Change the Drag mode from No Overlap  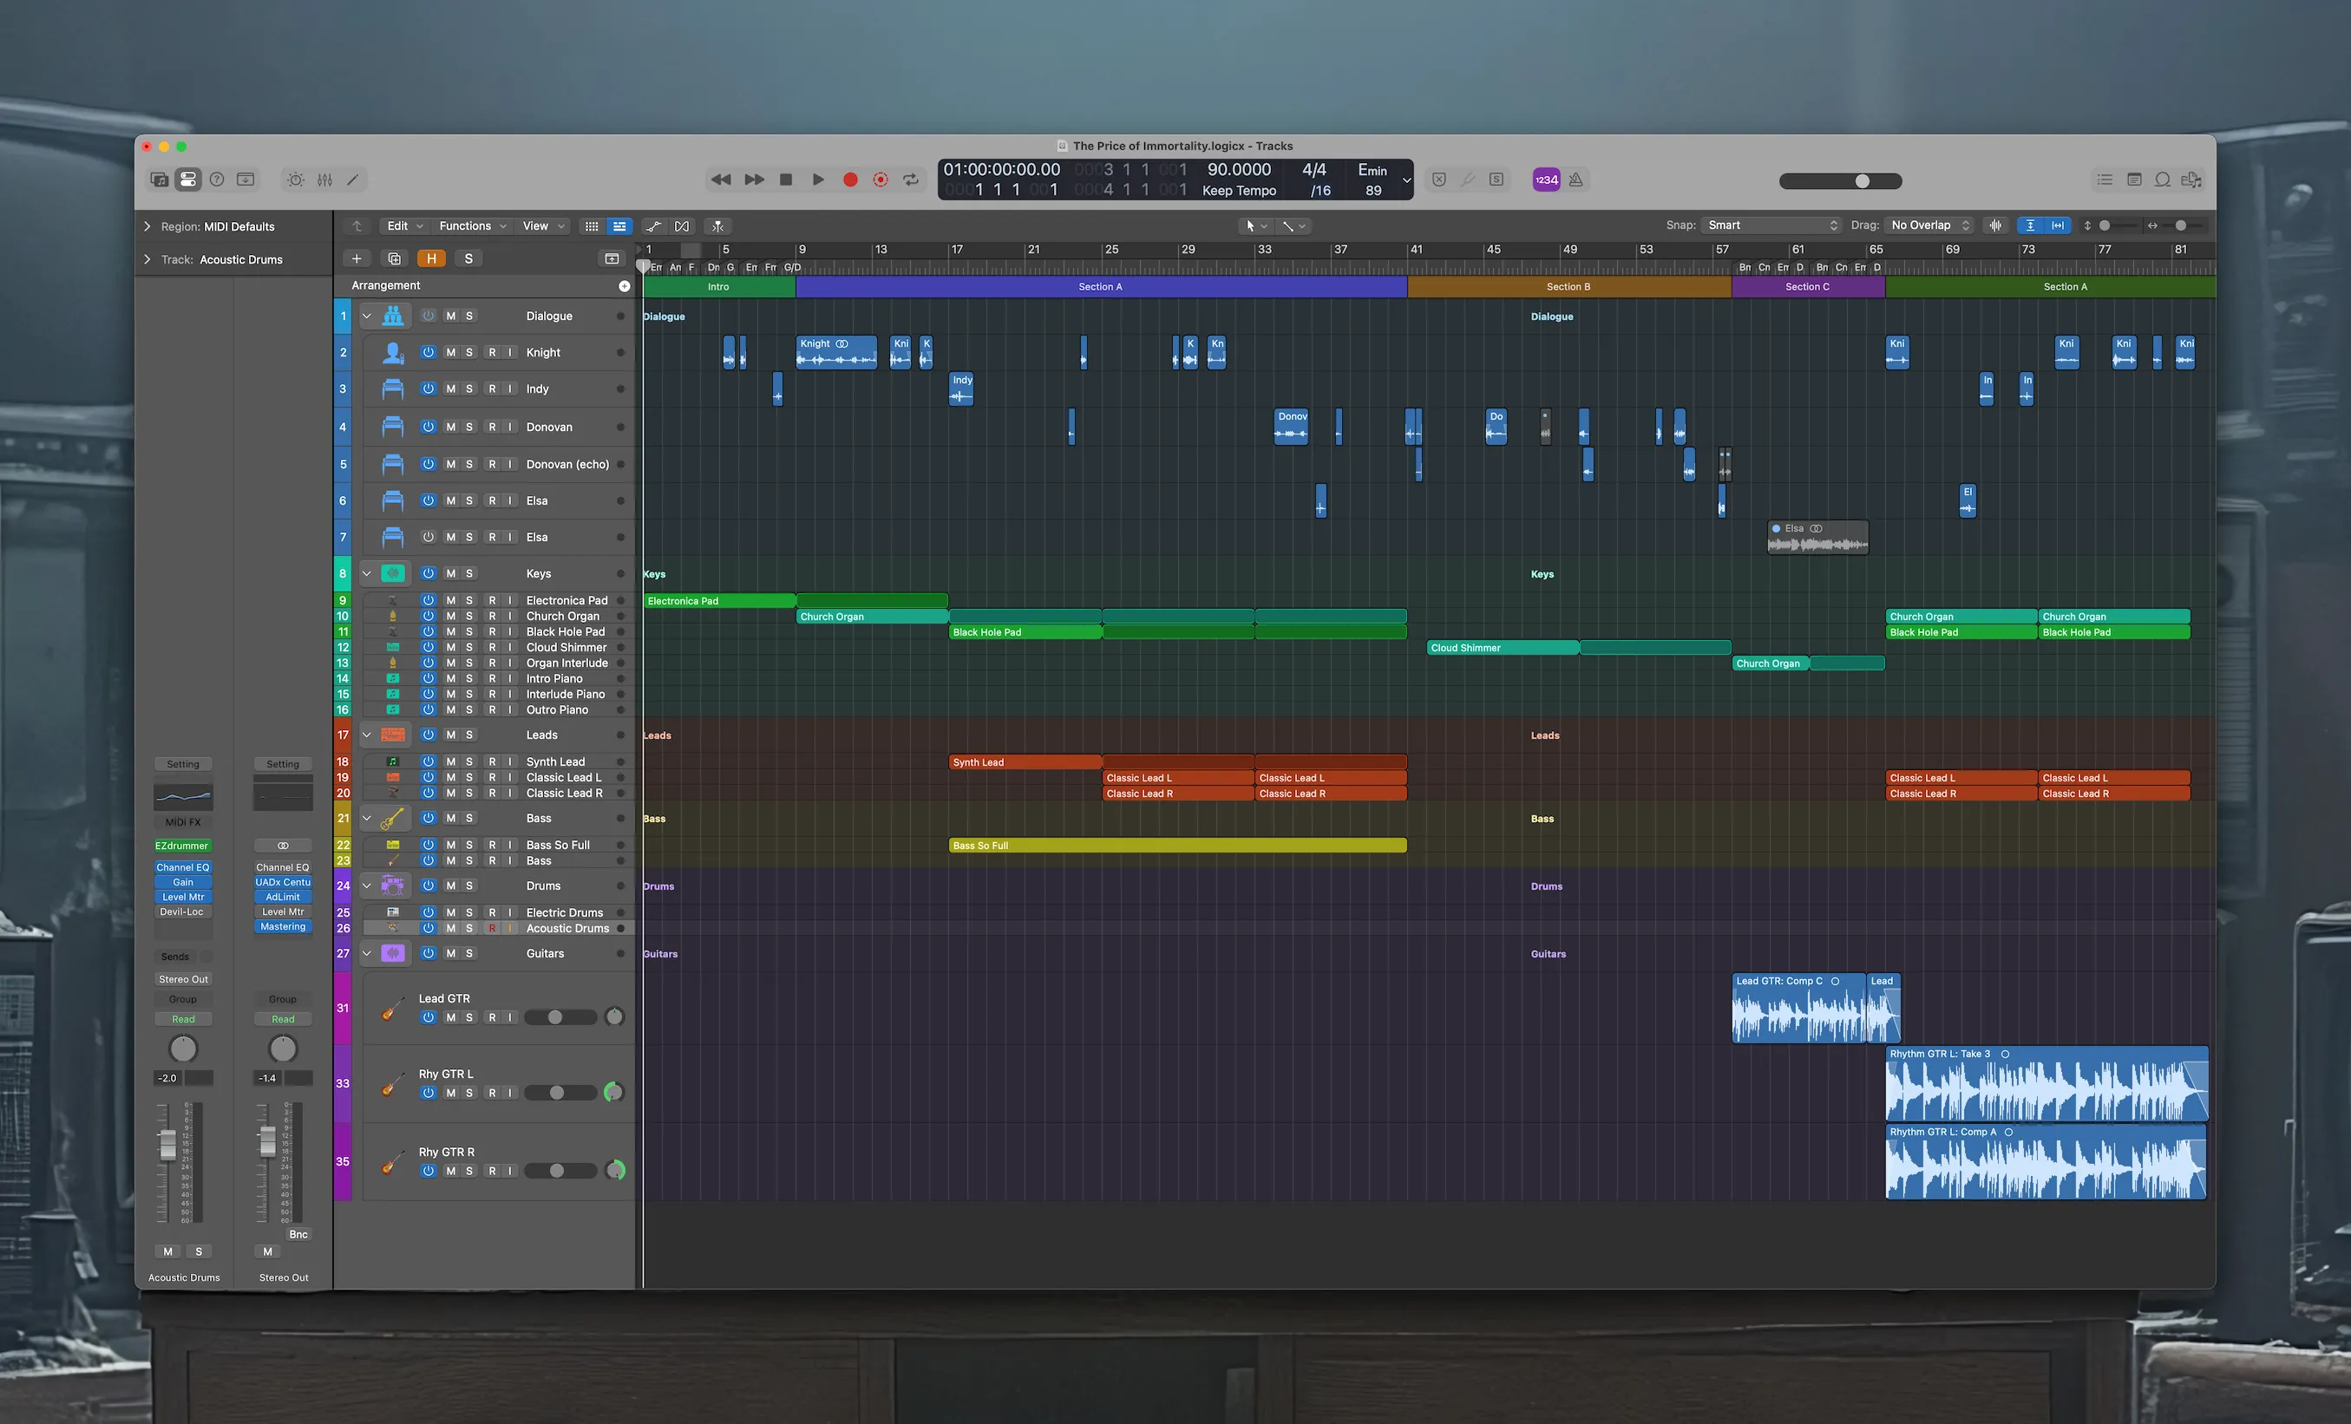(x=1928, y=225)
